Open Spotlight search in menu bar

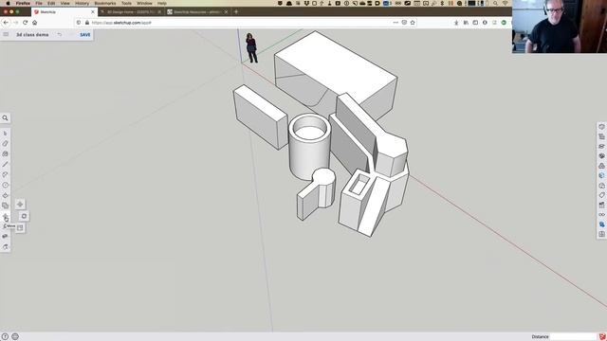[495, 3]
